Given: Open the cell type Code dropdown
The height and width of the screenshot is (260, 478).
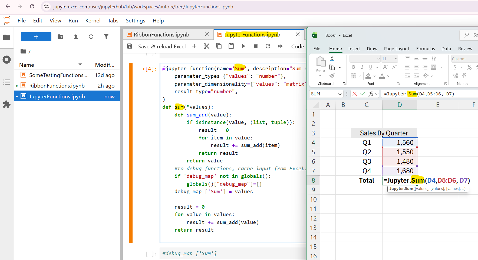Looking at the screenshot, I should [298, 46].
